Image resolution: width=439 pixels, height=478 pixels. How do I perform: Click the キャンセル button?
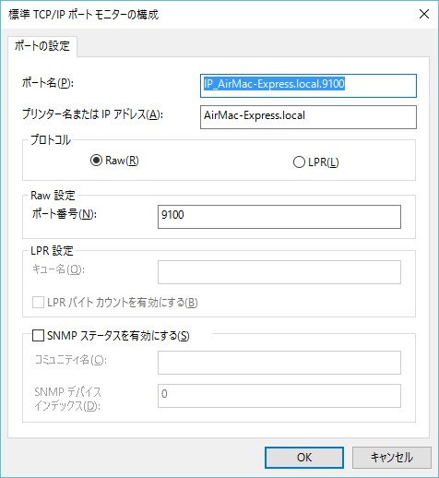391,458
